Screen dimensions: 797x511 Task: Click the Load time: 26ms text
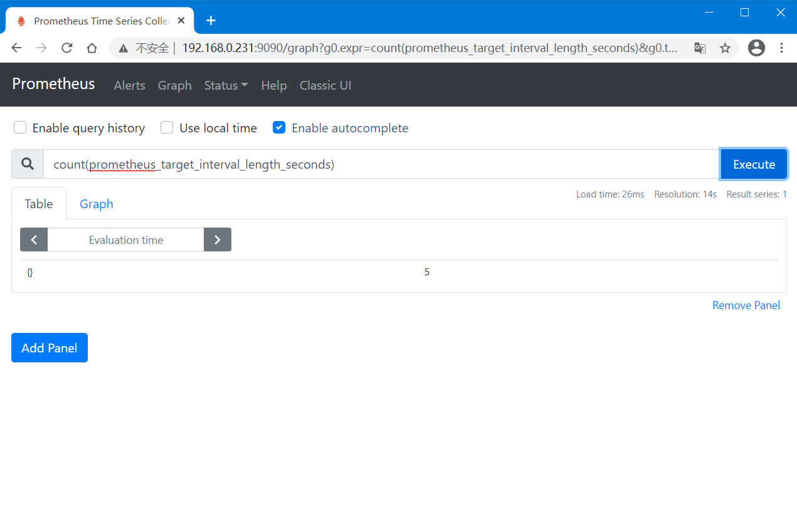coord(610,194)
